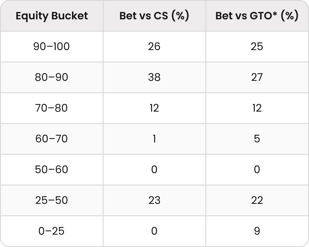Click Bet vs CS value 26
309x247 pixels.
(x=154, y=46)
